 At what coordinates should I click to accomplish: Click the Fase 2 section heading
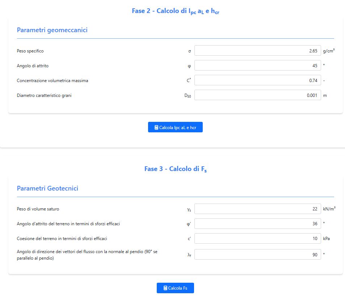point(176,11)
